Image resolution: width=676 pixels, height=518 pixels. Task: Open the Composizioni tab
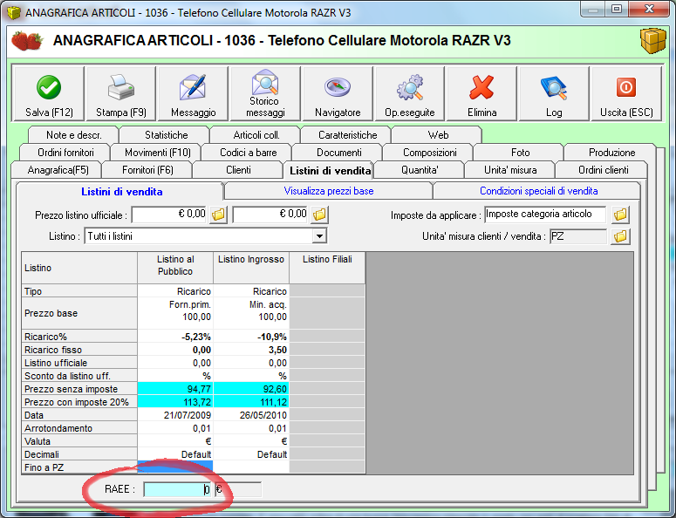click(x=429, y=153)
